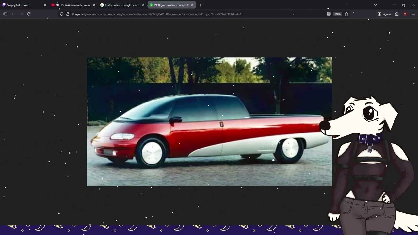Image resolution: width=418 pixels, height=235 pixels.
Task: Close the Pokémon winter music tab
Action: point(94,5)
